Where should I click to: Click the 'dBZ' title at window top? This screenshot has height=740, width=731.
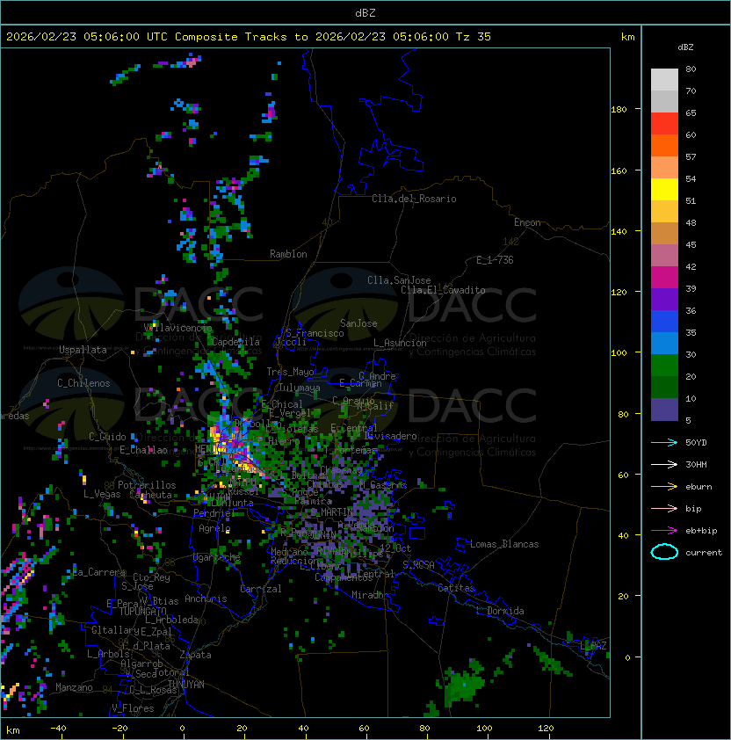pyautogui.click(x=365, y=12)
